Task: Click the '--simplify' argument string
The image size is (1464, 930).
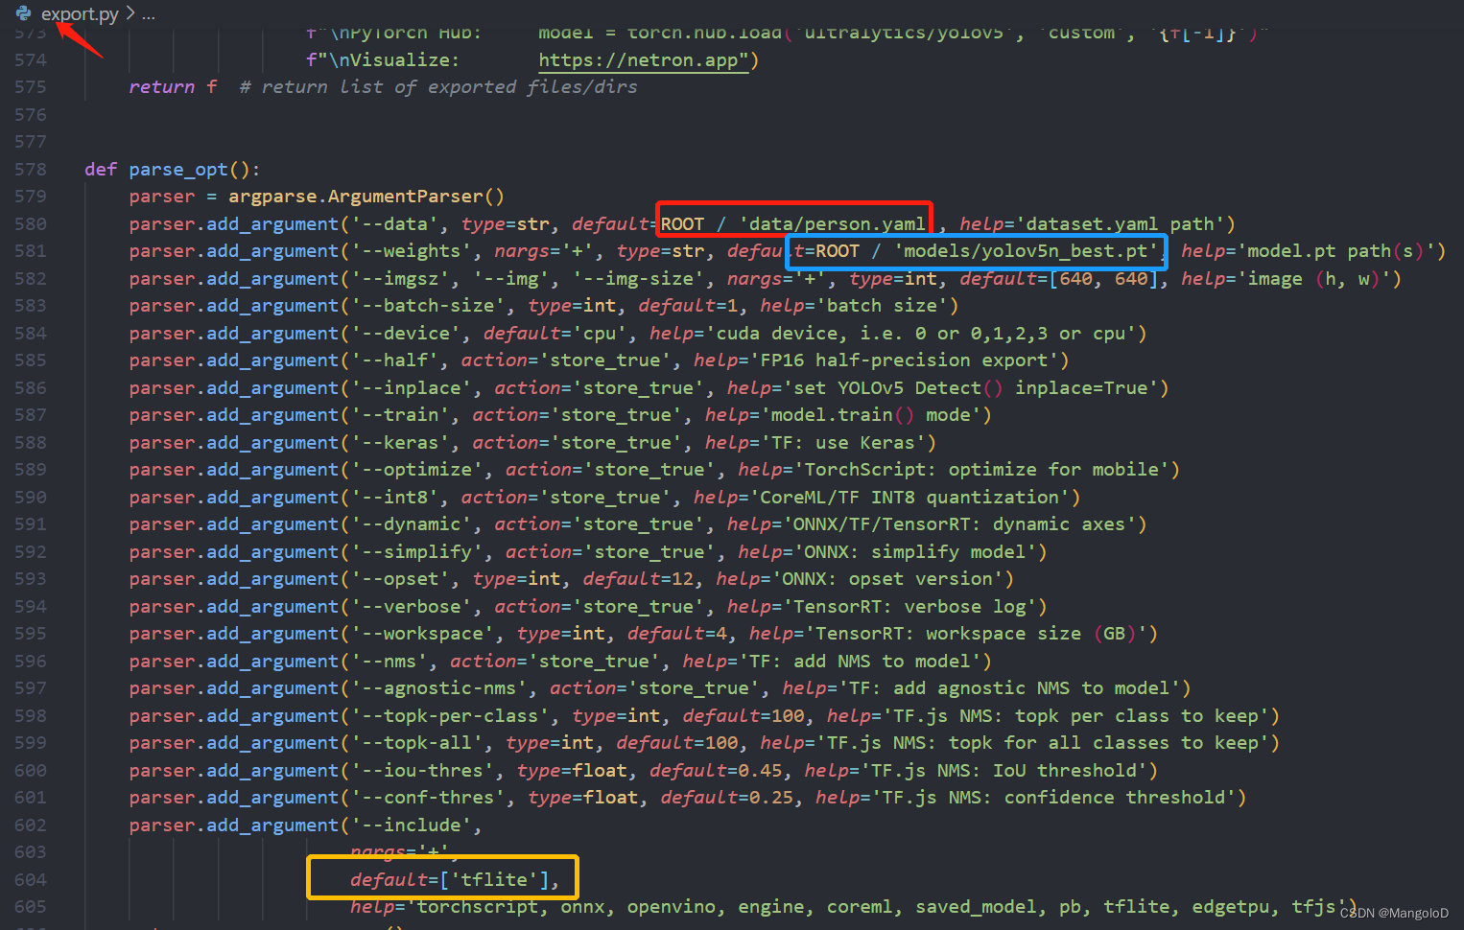Action: pyautogui.click(x=417, y=552)
